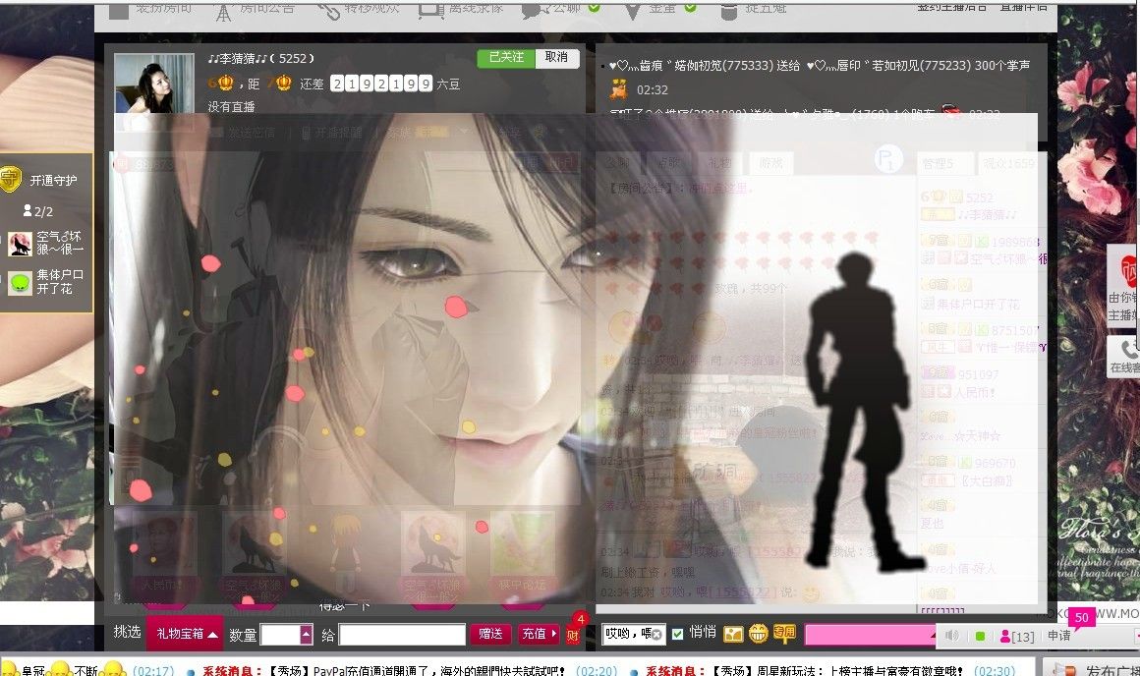Click the dancing figure icon beside 02:32
The width and height of the screenshot is (1140, 676).
619,89
